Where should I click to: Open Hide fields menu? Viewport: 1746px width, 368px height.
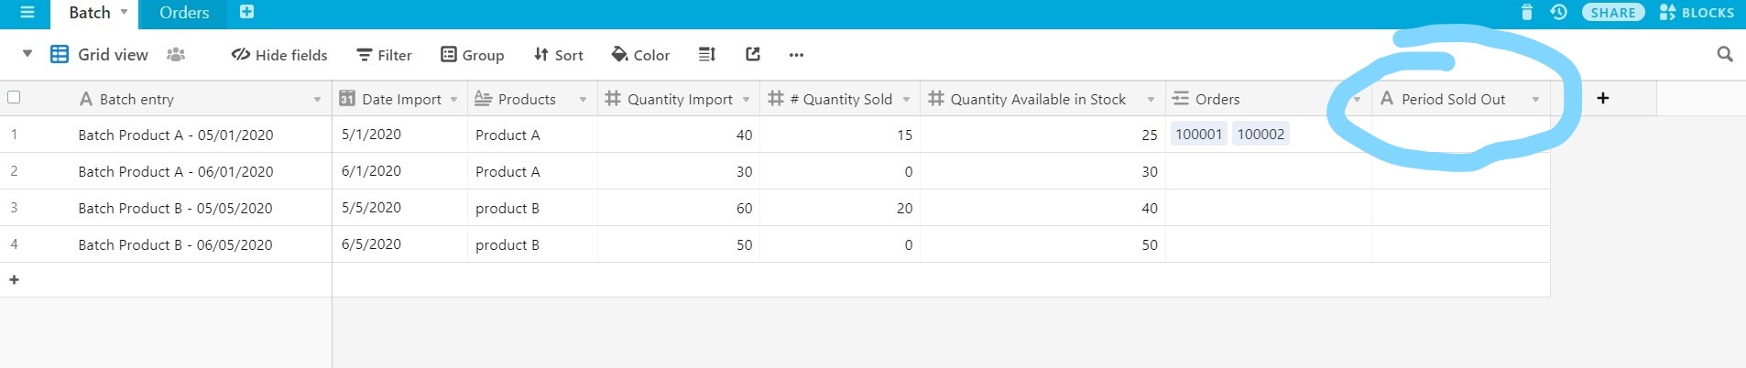tap(279, 55)
